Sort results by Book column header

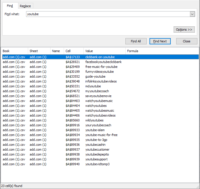(14, 51)
